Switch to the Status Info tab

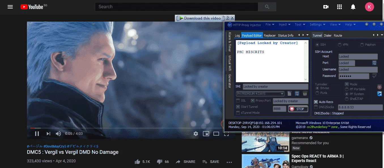(x=286, y=35)
